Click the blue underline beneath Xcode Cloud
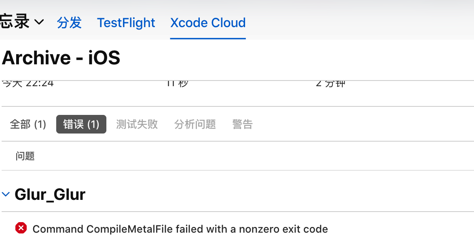Screen dimensions: 474x246 pyautogui.click(x=208, y=38)
